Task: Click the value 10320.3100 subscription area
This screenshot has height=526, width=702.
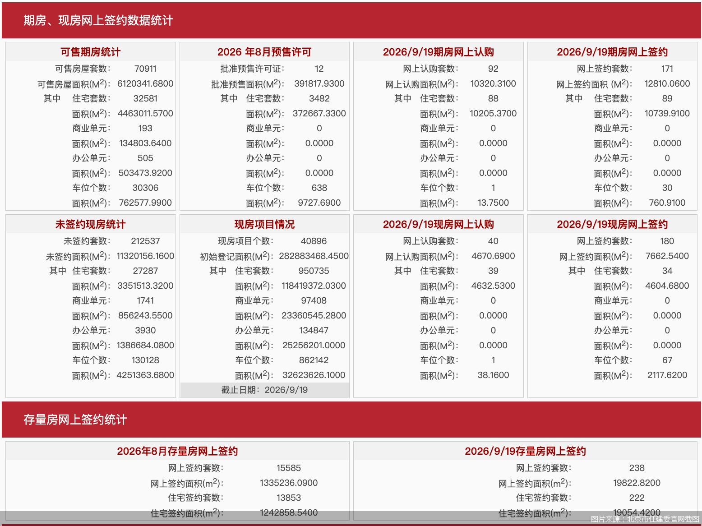Action: click(x=493, y=83)
